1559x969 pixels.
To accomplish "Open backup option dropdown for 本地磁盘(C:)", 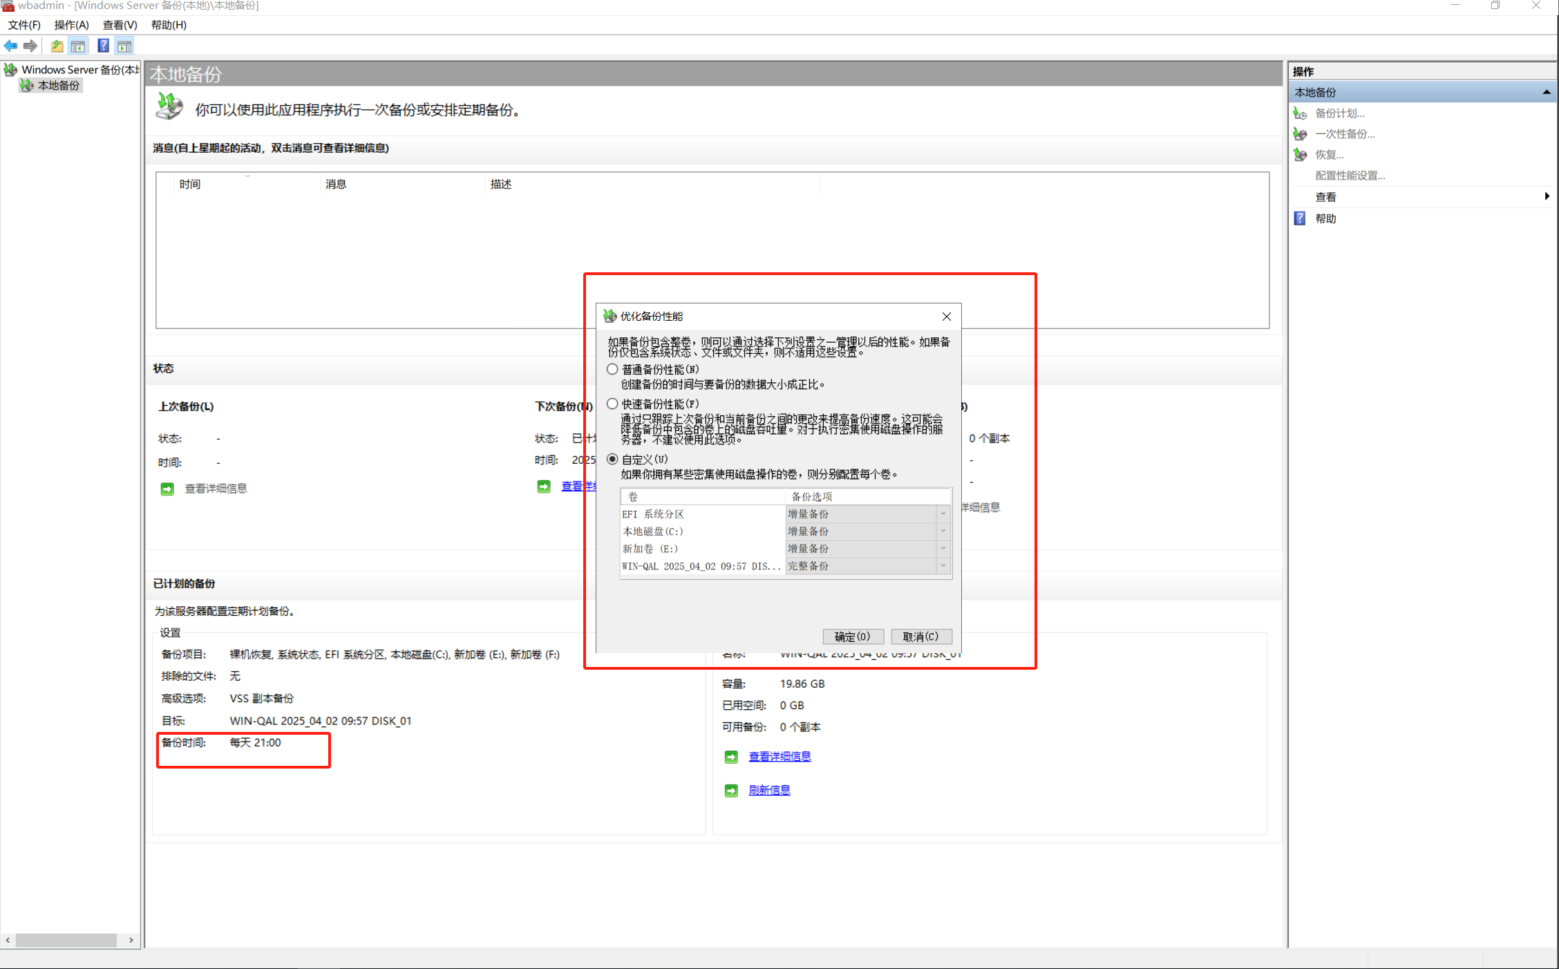I will pyautogui.click(x=943, y=531).
